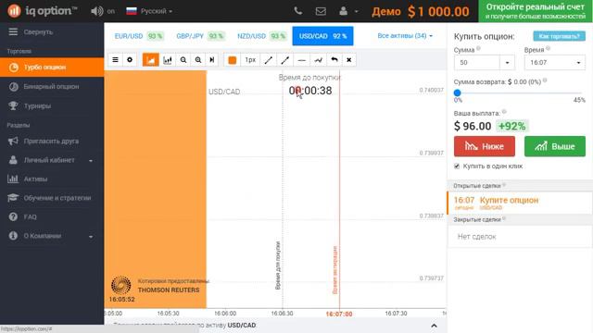Open Все активы (34) dropdown
Screen dimensions: 593x333
coord(405,36)
